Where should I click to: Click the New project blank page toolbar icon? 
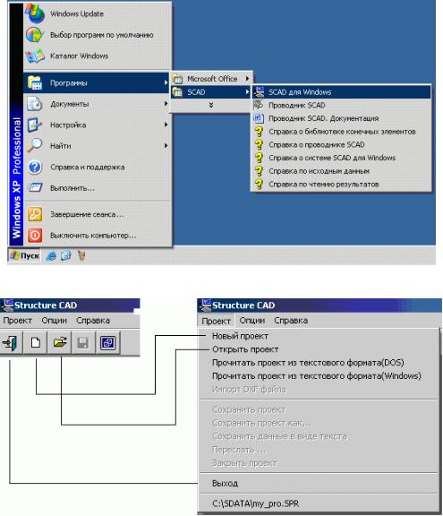36,343
